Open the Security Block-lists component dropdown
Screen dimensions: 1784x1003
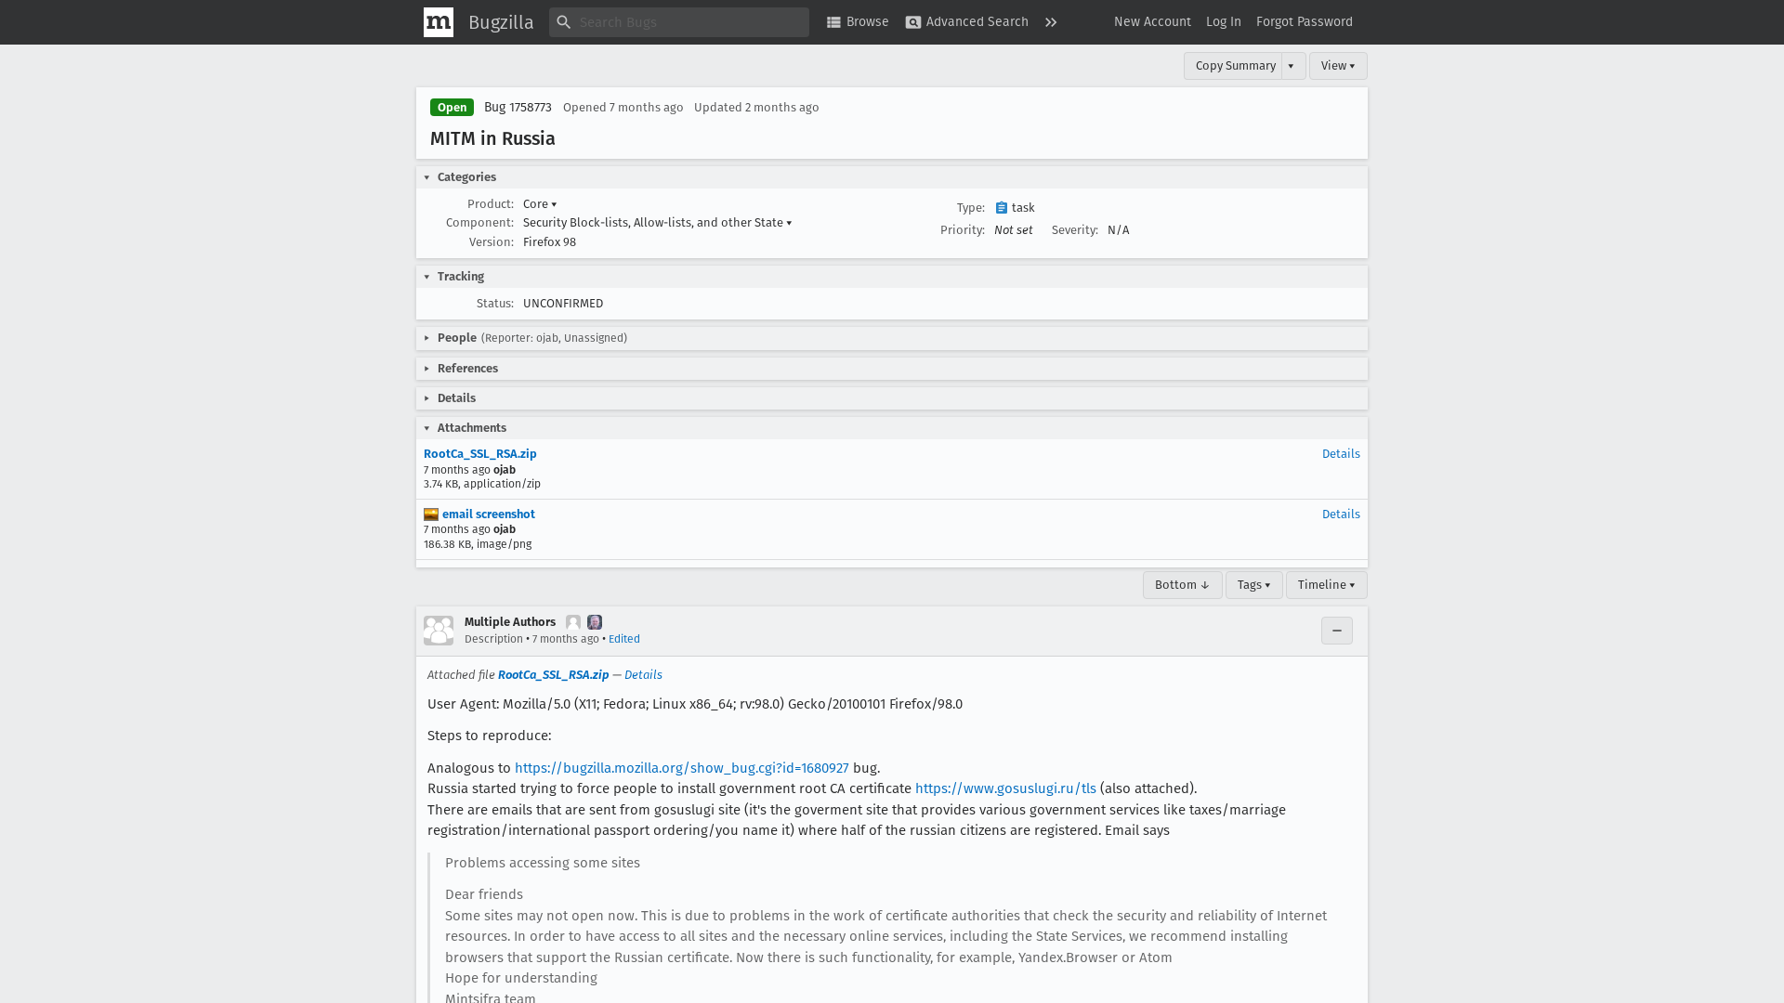pyautogui.click(x=657, y=223)
